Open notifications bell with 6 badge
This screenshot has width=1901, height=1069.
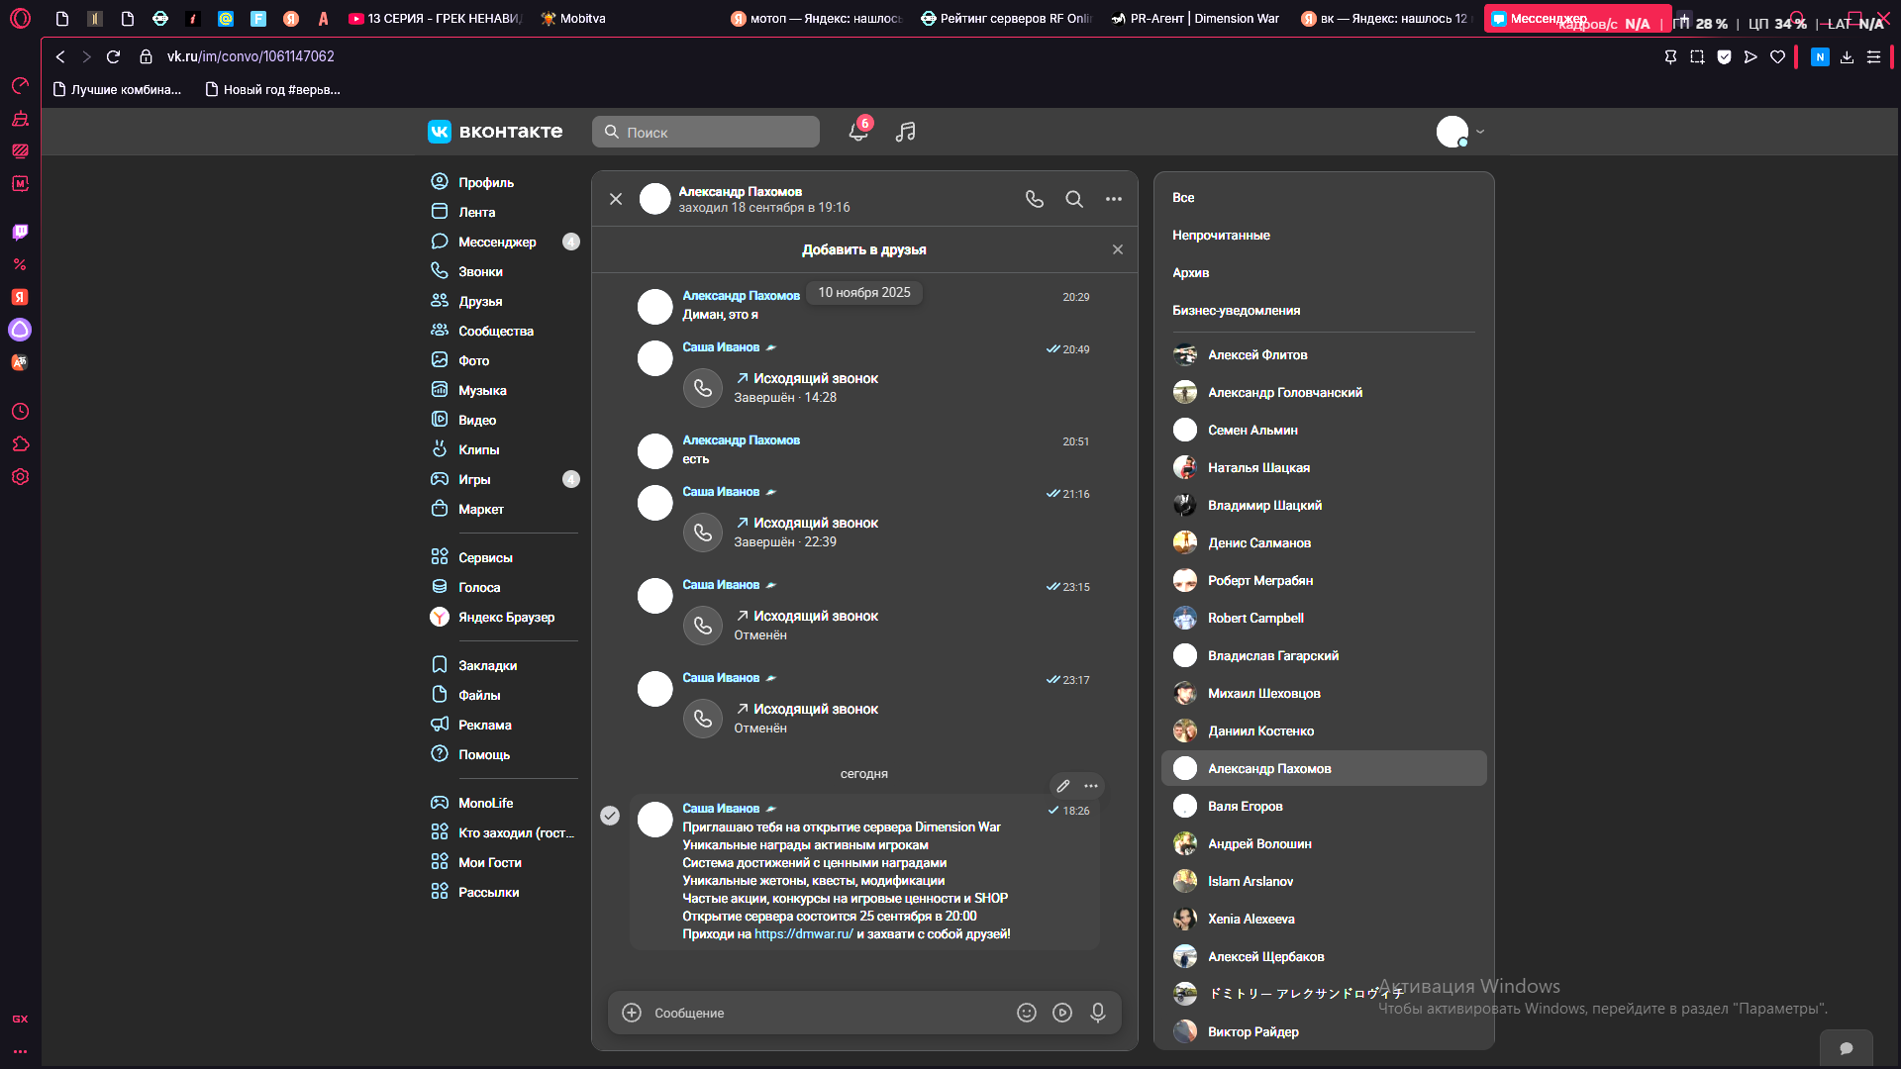pos(858,131)
